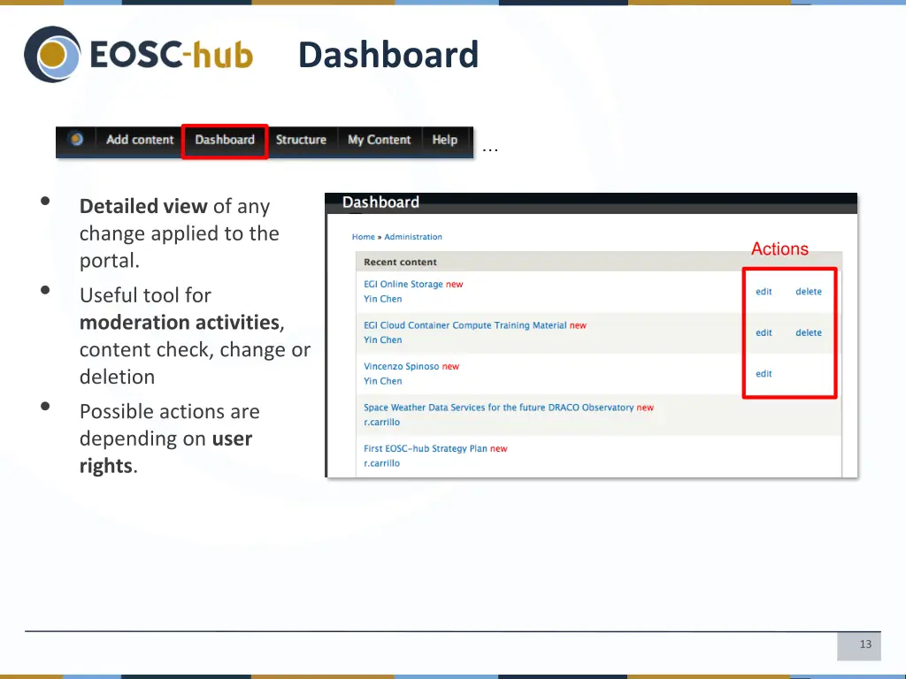Image resolution: width=906 pixels, height=679 pixels.
Task: Open EGI Online Storage content link
Action: coord(403,284)
